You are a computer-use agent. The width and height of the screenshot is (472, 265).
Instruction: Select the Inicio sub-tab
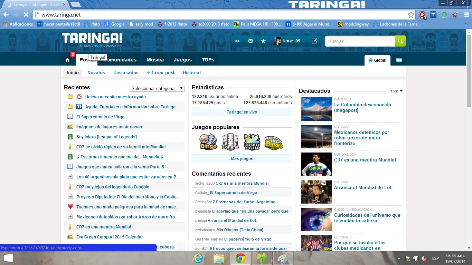tap(73, 72)
